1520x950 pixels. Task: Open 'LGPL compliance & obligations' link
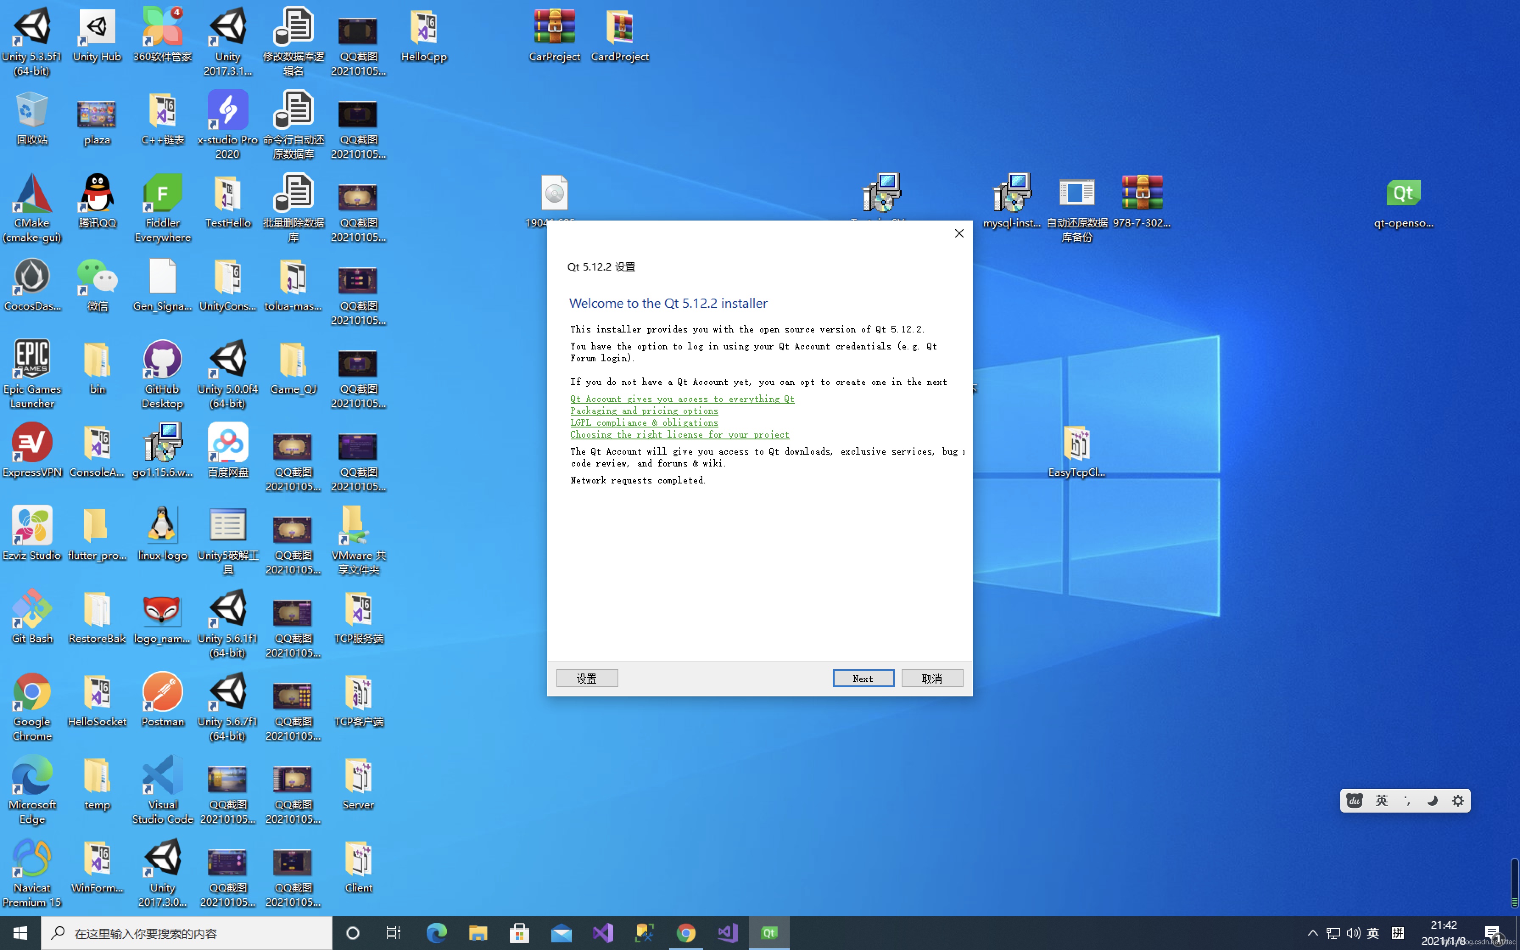coord(644,423)
